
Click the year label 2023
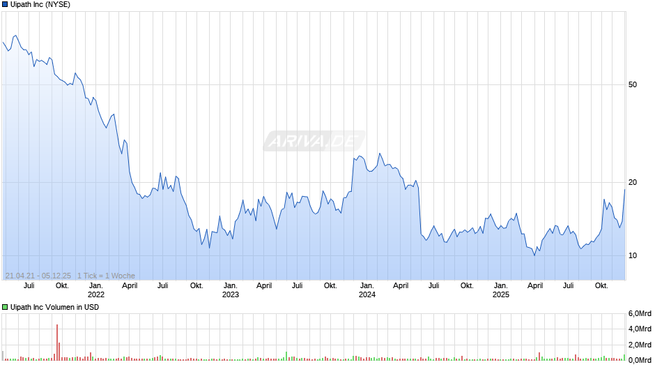click(231, 294)
